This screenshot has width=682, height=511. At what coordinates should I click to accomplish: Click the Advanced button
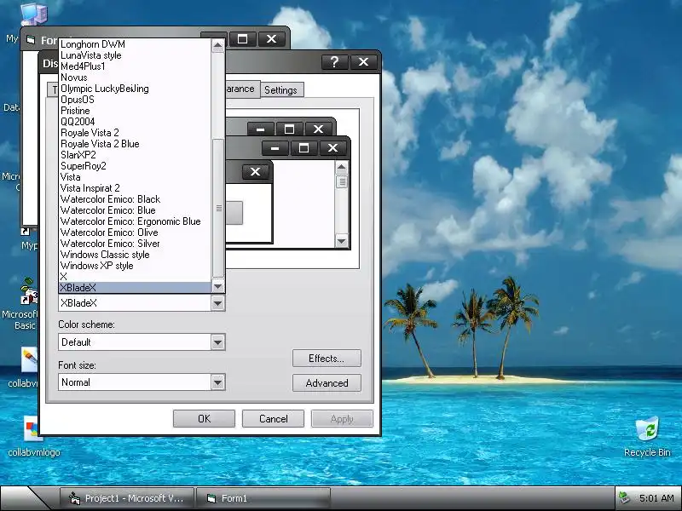pyautogui.click(x=327, y=383)
